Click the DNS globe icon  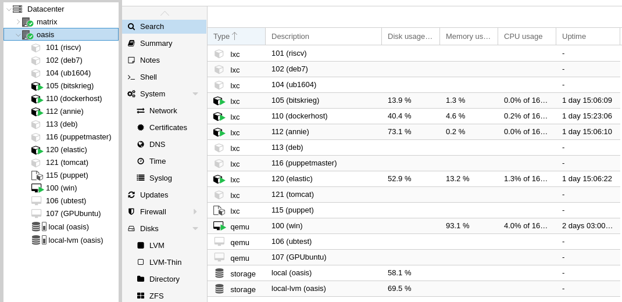(x=141, y=144)
